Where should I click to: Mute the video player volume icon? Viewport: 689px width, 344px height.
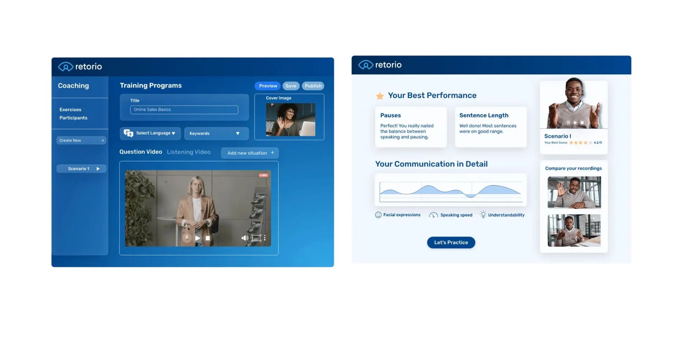[244, 238]
